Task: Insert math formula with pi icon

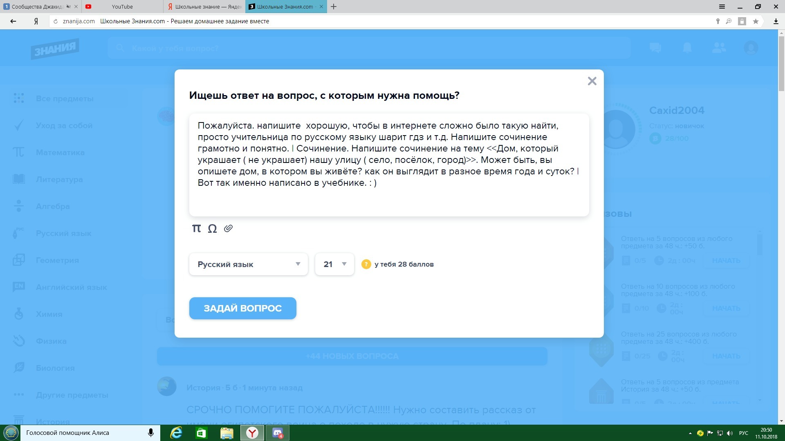Action: pyautogui.click(x=196, y=228)
